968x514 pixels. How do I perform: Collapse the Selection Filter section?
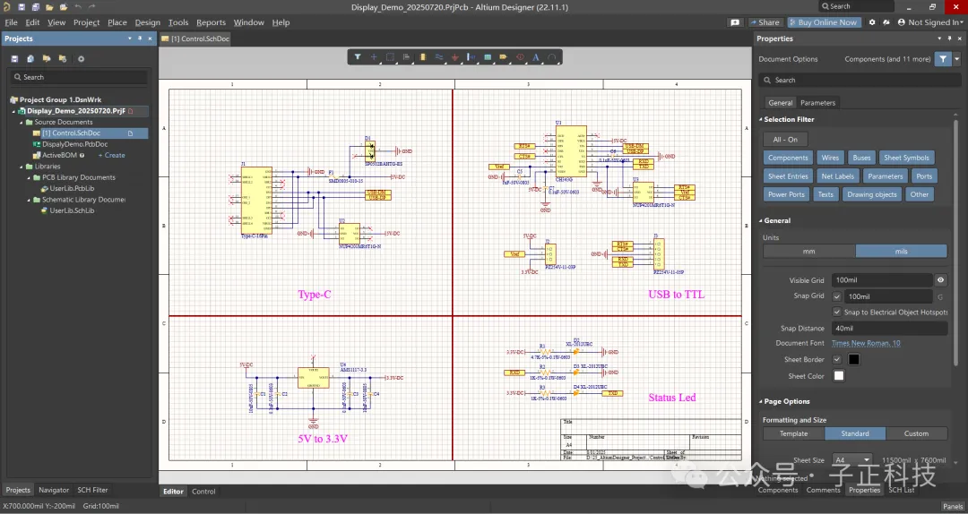click(x=761, y=119)
